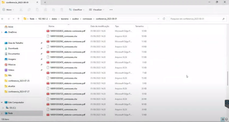The width and height of the screenshot is (229, 122).
Task: Click PDF icon of 1690910303398_relatorio-comissoes.pdf
Action: click(48, 52)
